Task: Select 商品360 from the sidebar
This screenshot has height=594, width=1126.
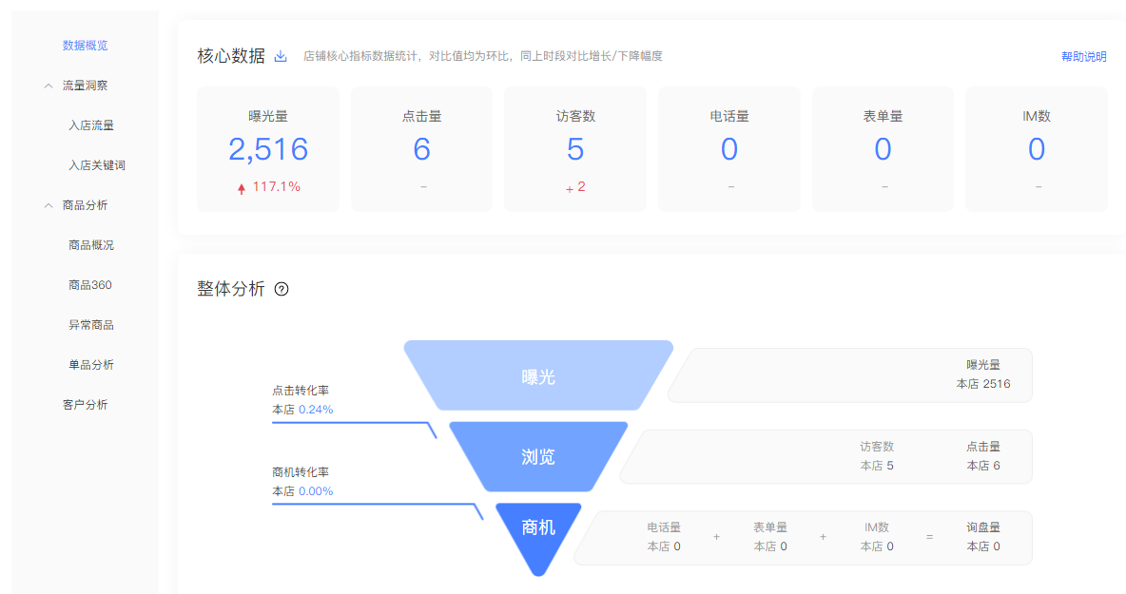Action: pos(92,284)
